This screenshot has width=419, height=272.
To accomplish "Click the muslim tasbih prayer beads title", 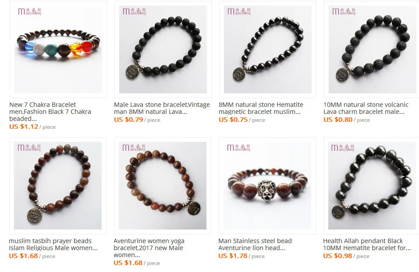I will 53,244.
